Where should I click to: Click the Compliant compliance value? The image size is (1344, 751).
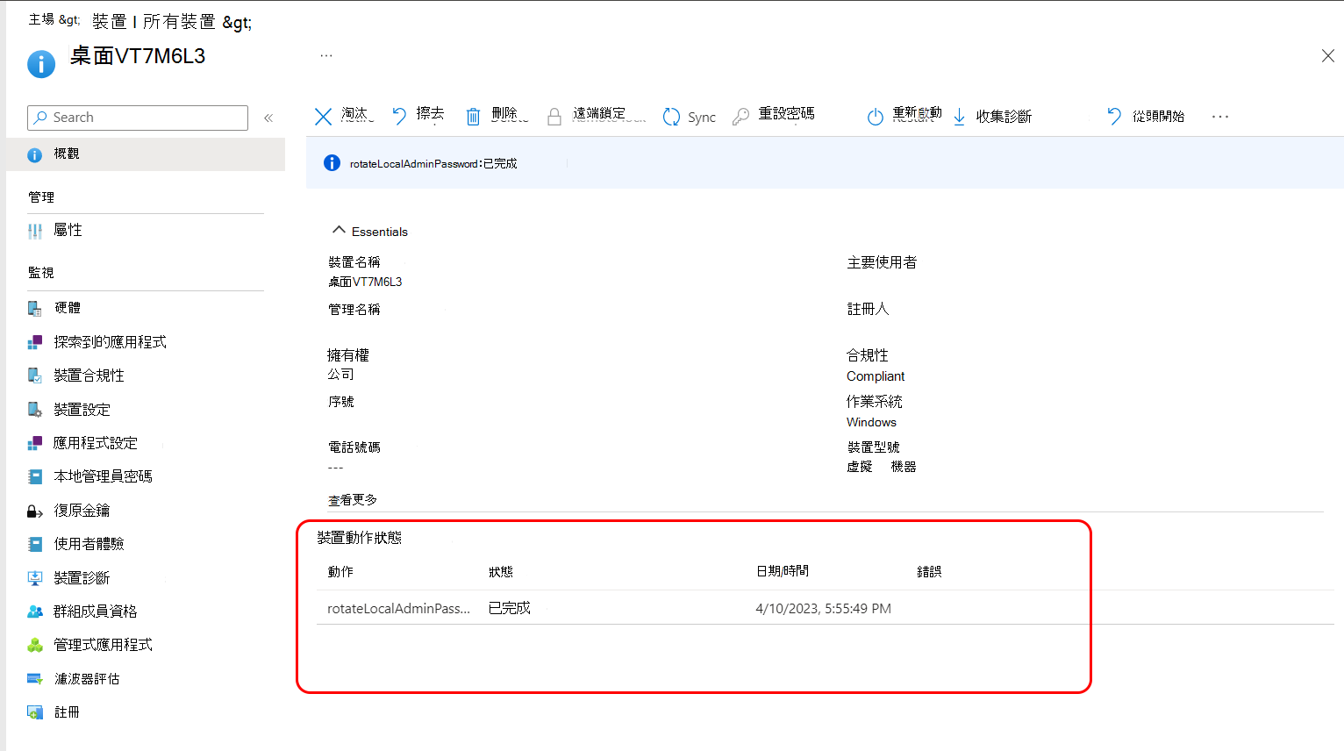(x=876, y=376)
